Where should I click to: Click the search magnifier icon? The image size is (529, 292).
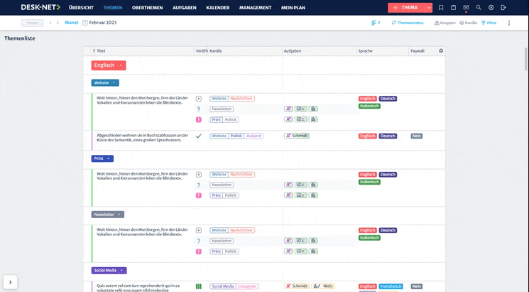tap(479, 7)
